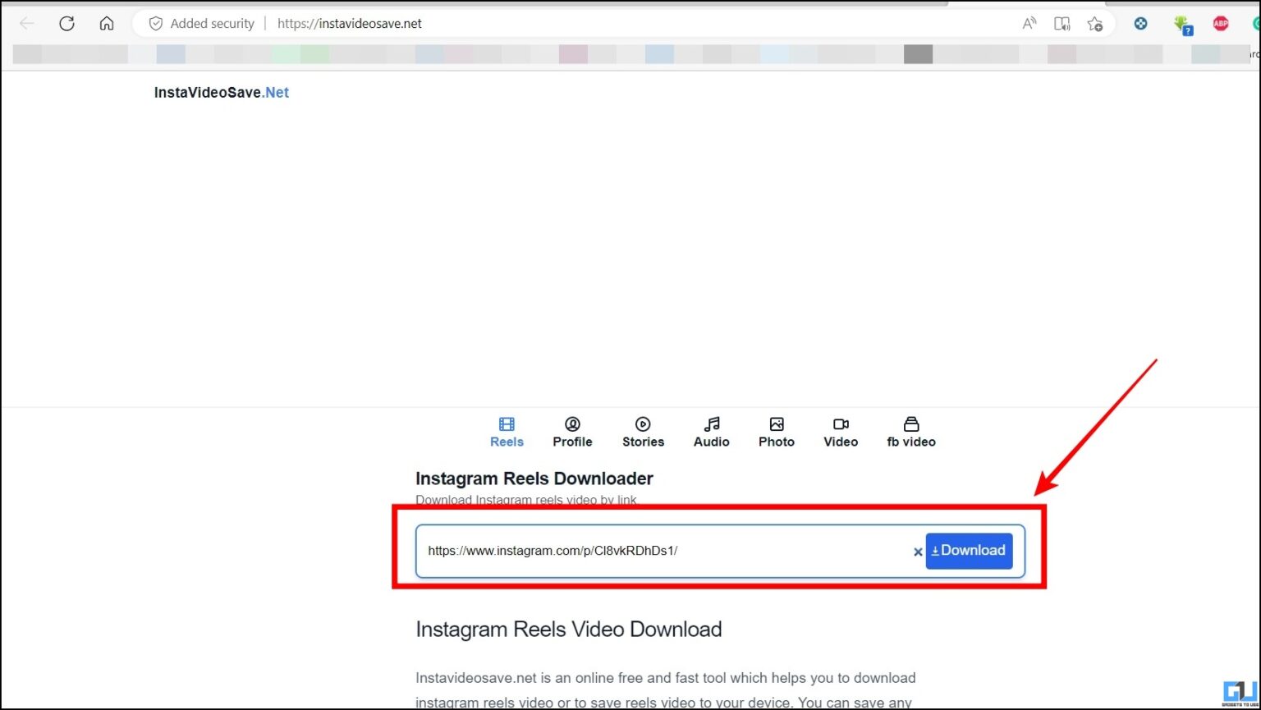Open the blue extension icon near ABP
This screenshot has height=710, width=1261.
(1141, 24)
